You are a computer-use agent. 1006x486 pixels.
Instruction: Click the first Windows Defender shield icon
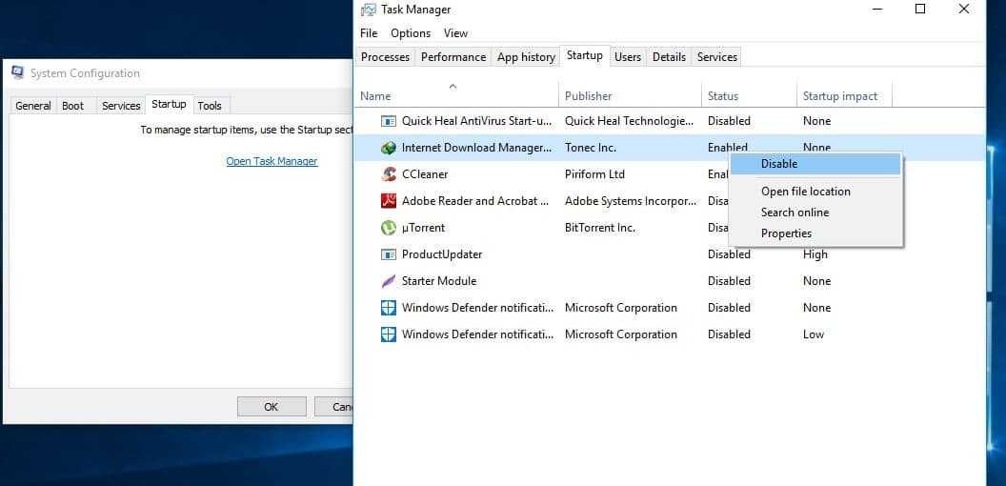(x=388, y=308)
